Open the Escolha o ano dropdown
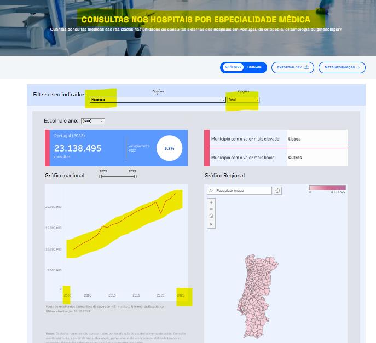376x343 pixels. (x=93, y=121)
